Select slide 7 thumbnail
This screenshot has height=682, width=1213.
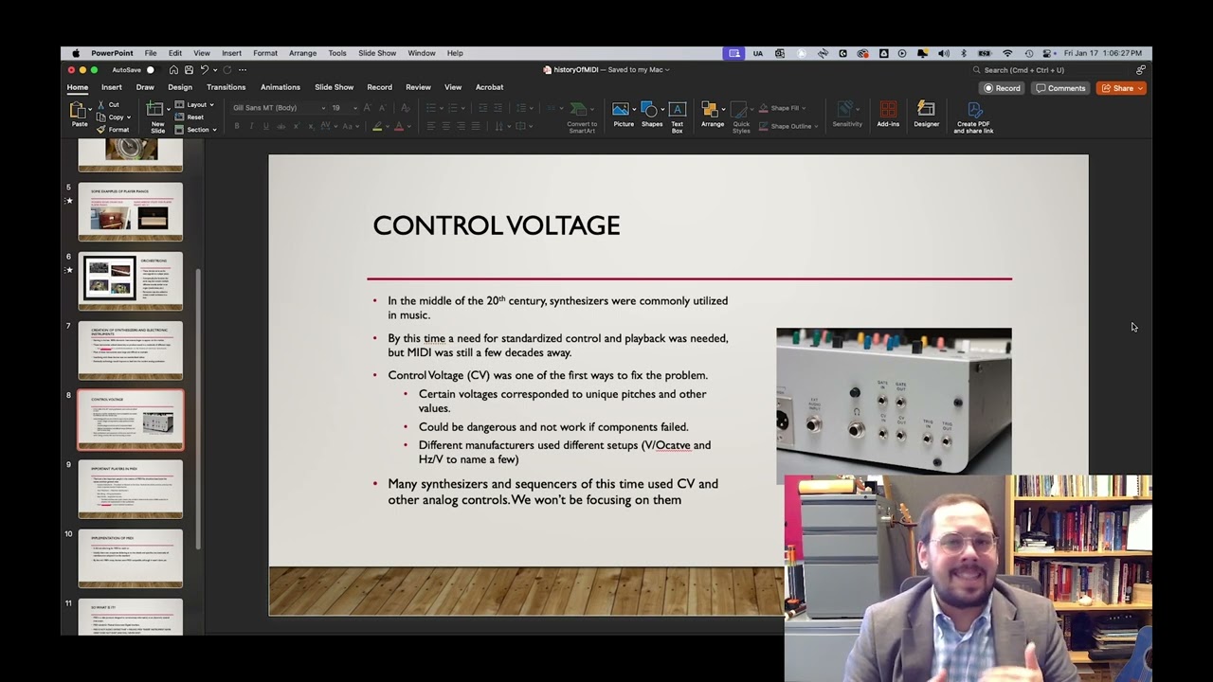130,350
